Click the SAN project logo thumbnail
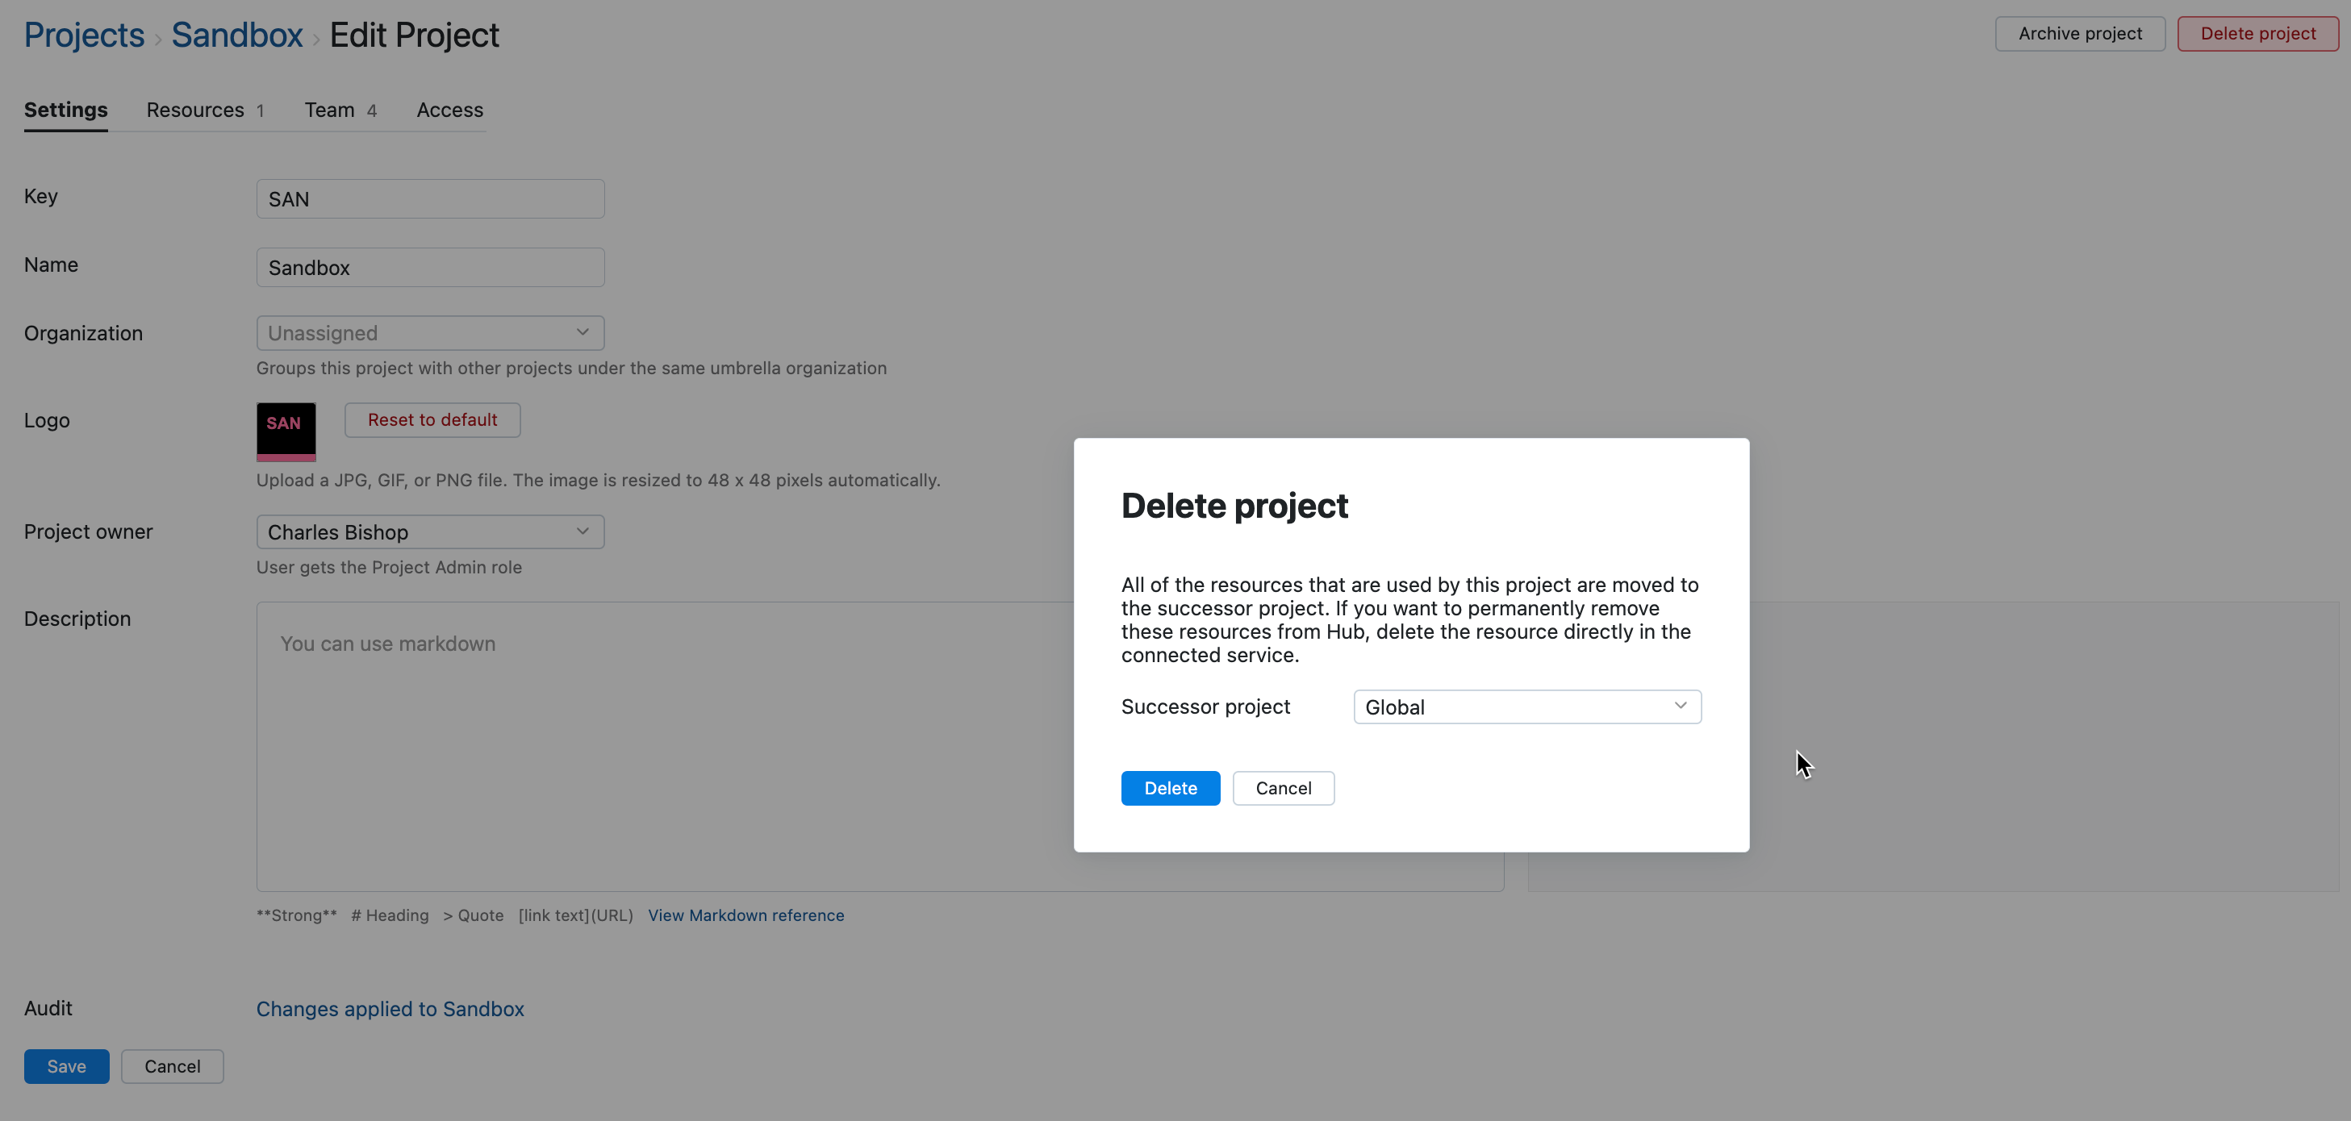The image size is (2351, 1121). coord(286,431)
